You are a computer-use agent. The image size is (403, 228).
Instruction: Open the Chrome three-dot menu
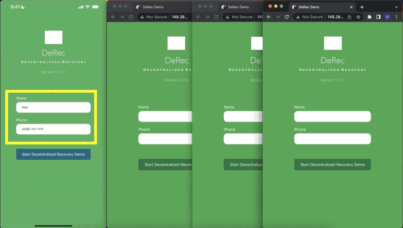tap(396, 17)
